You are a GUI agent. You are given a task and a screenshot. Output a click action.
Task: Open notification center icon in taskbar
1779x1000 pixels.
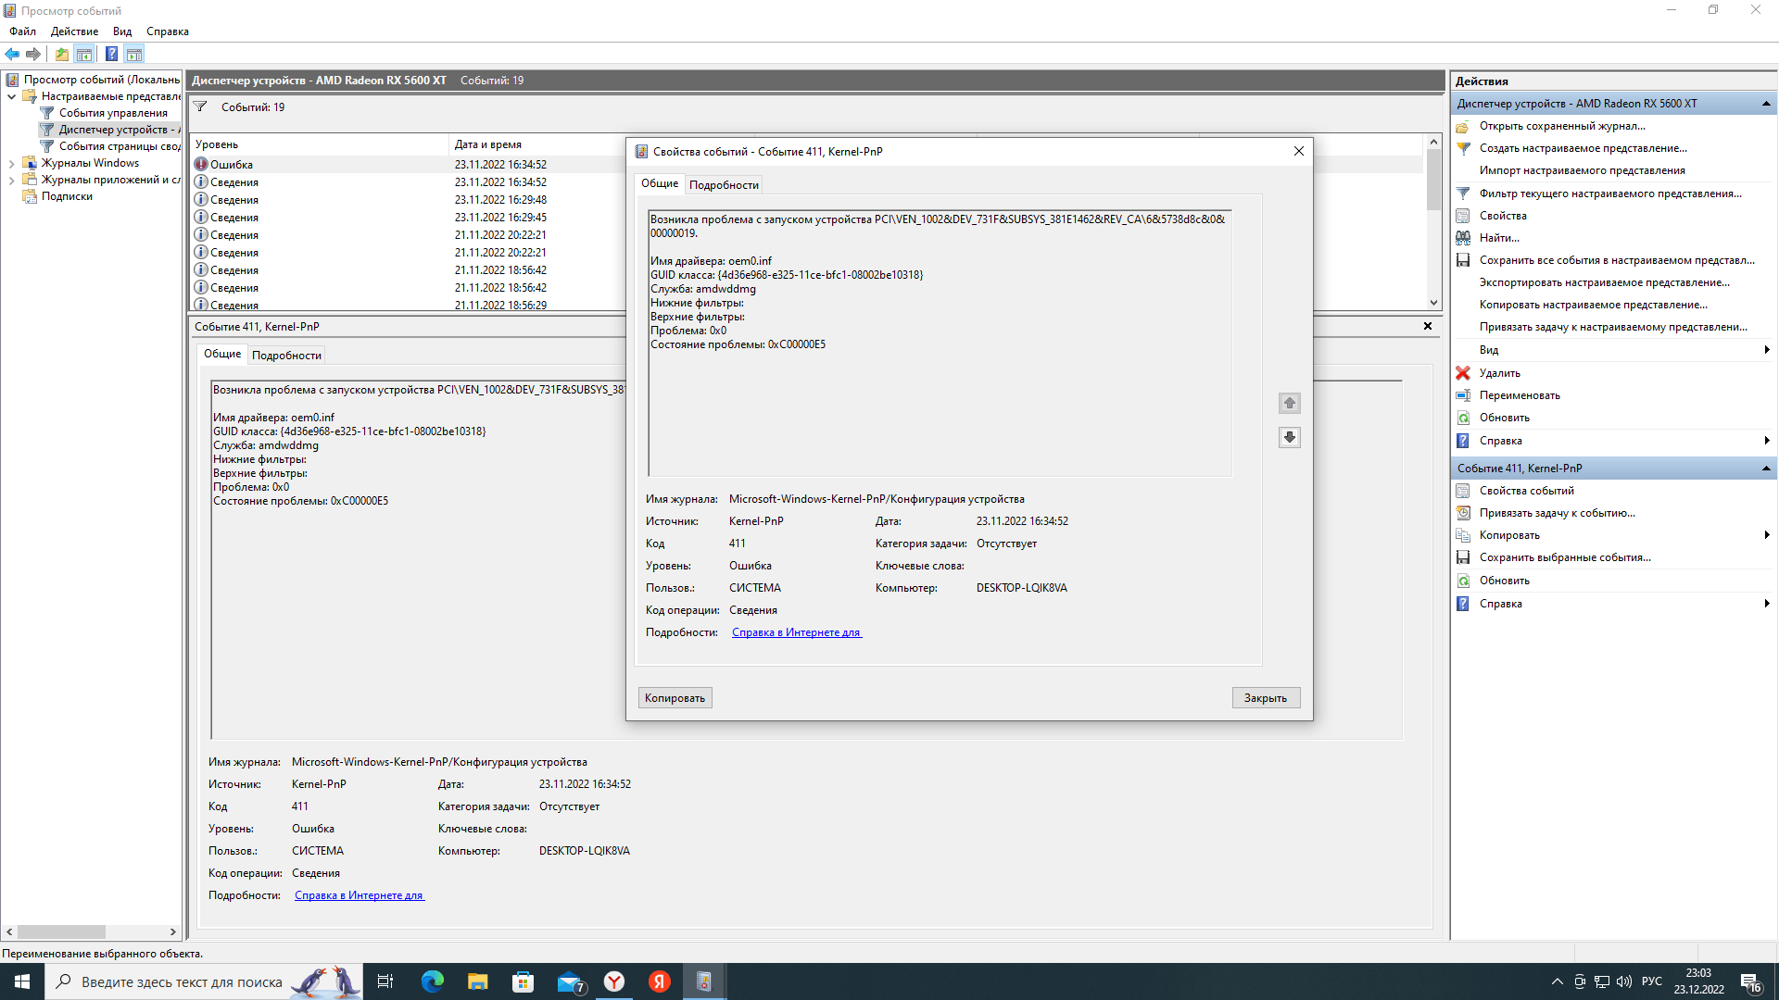click(1750, 981)
